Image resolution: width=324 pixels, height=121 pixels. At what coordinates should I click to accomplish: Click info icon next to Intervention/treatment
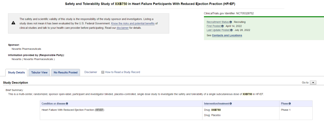[230, 104]
